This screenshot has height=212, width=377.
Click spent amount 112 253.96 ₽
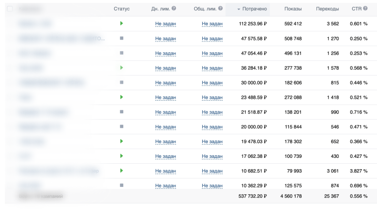(253, 24)
